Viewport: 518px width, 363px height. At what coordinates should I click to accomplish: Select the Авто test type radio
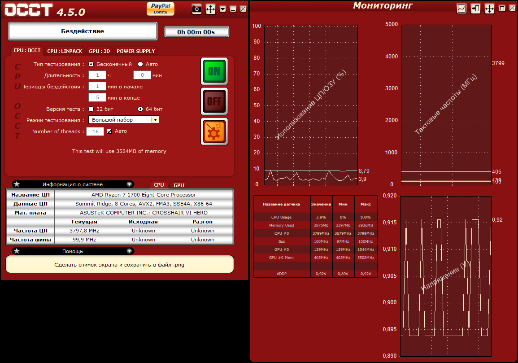[x=140, y=64]
